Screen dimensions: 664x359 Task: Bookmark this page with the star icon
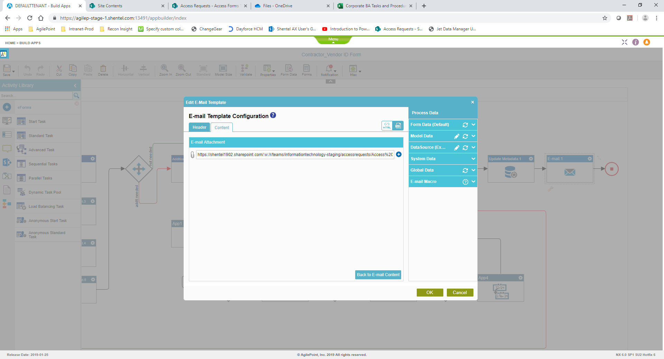pos(605,18)
